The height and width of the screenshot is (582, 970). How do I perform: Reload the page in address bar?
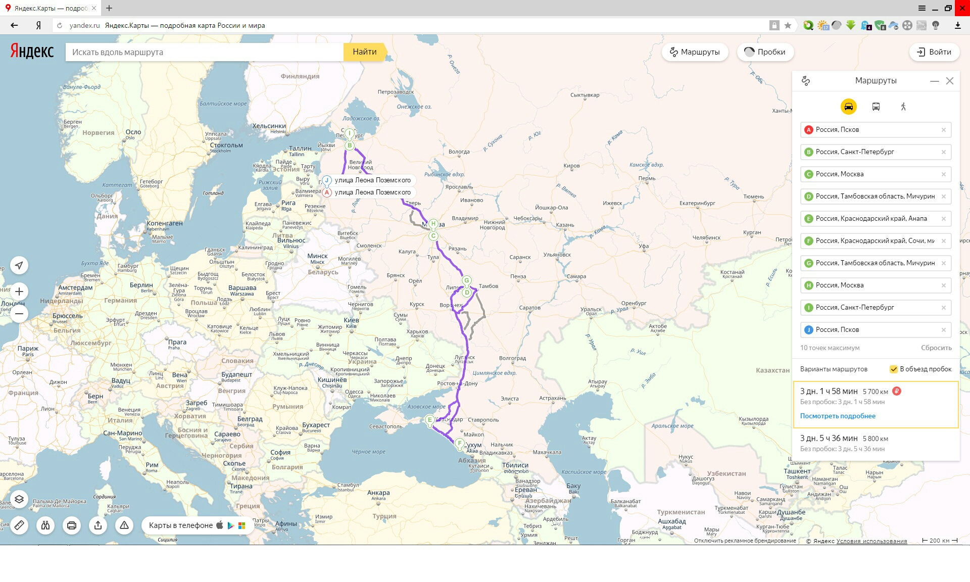[x=60, y=25]
